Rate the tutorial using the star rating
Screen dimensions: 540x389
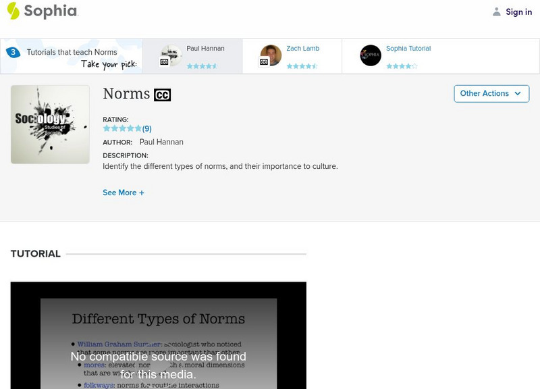tap(121, 127)
